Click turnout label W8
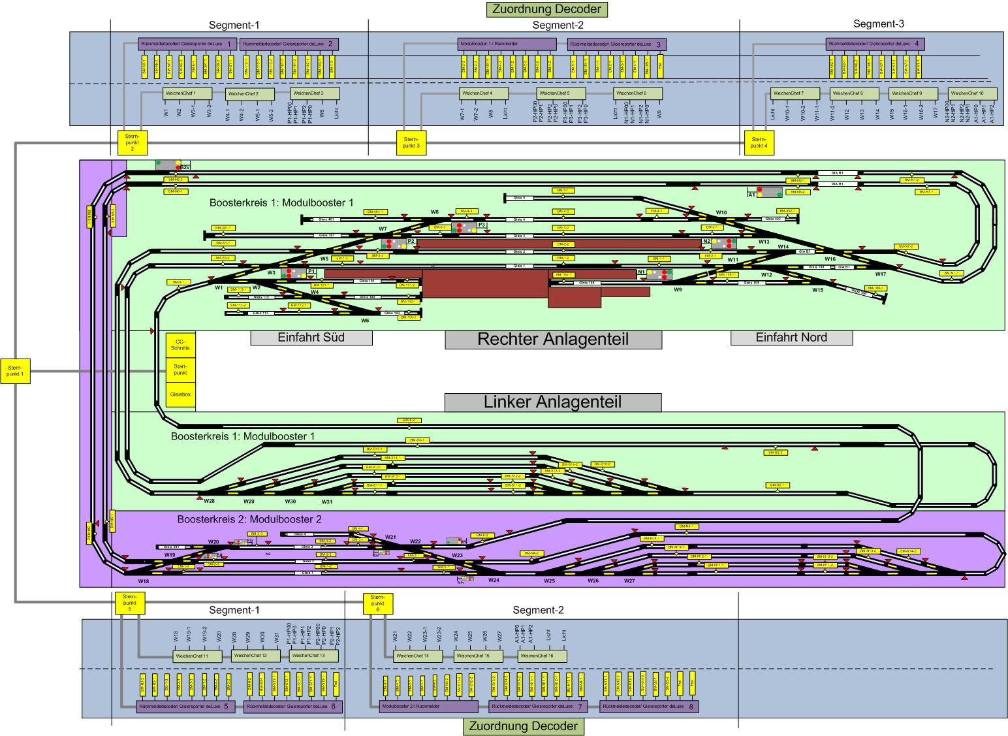 pyautogui.click(x=435, y=212)
